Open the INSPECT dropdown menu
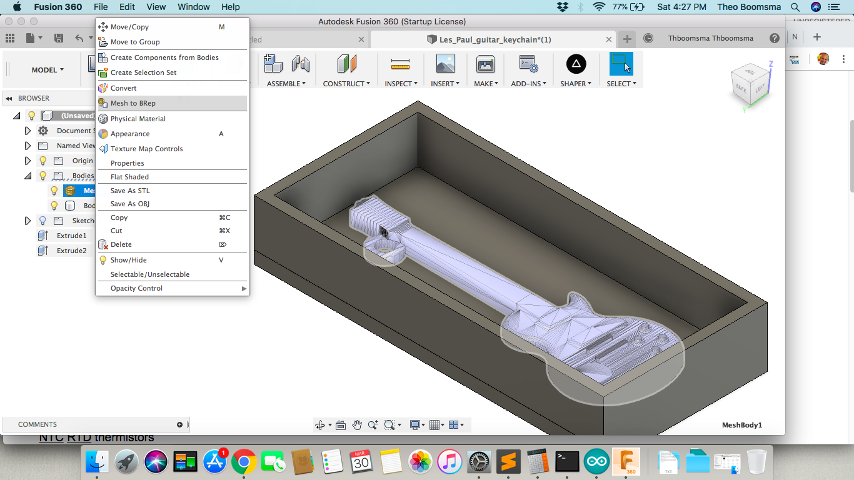Screen dimensions: 854x480 pos(400,84)
